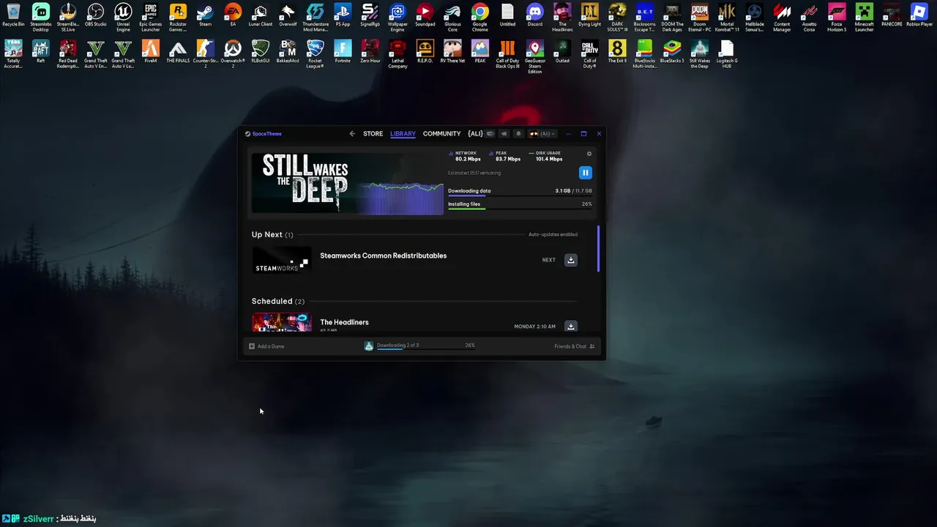
Task: Select the FiveM desktop shortcut
Action: click(150, 53)
